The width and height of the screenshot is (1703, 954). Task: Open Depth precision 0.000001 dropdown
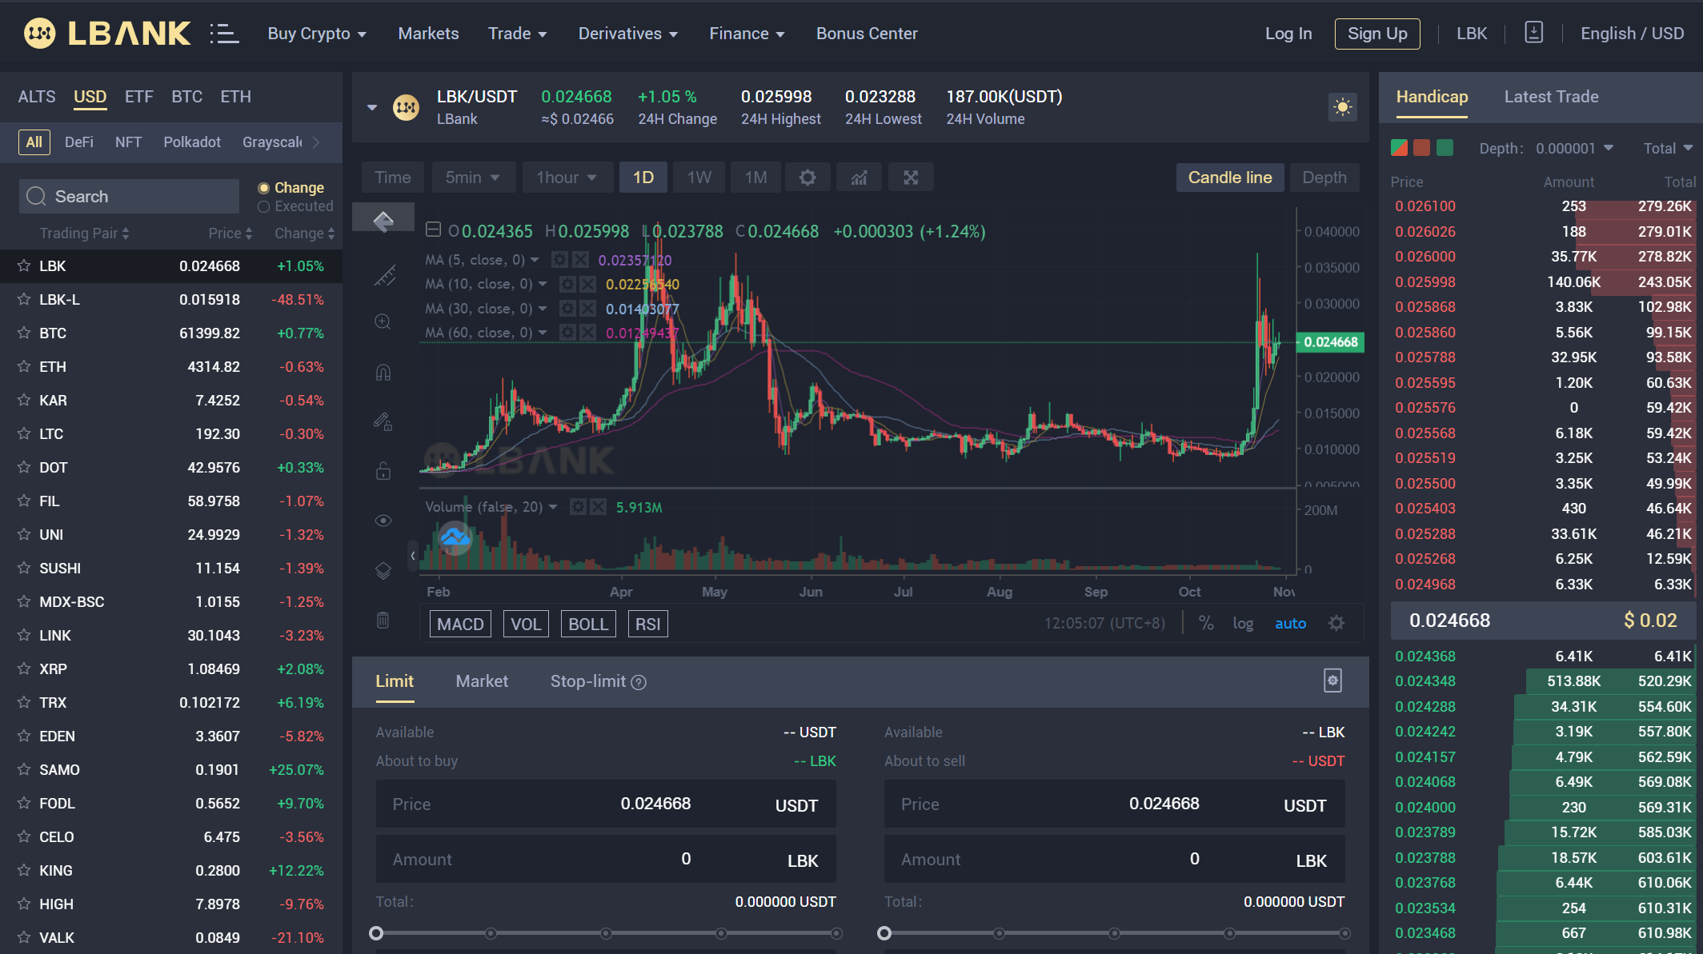click(x=1574, y=148)
